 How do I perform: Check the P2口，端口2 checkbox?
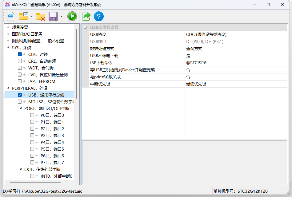[x=32, y=128]
